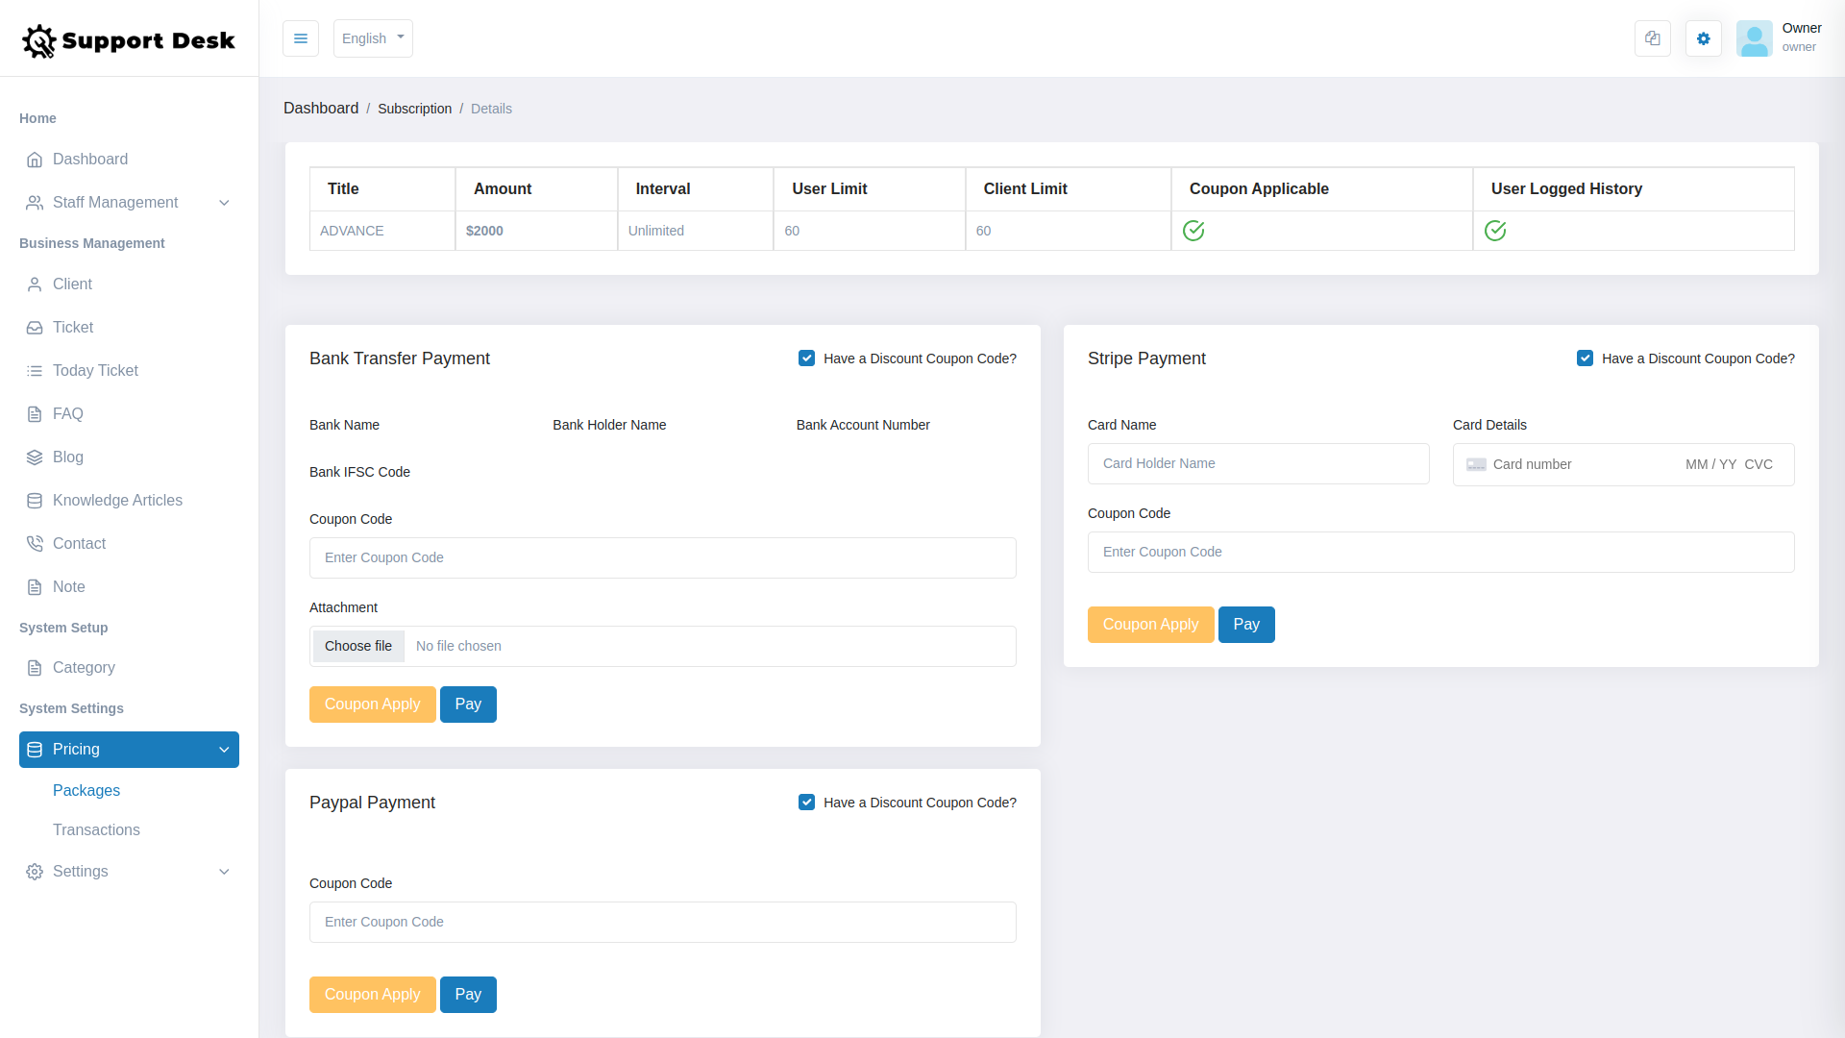
Task: Expand the Staff Management menu
Action: tap(115, 202)
